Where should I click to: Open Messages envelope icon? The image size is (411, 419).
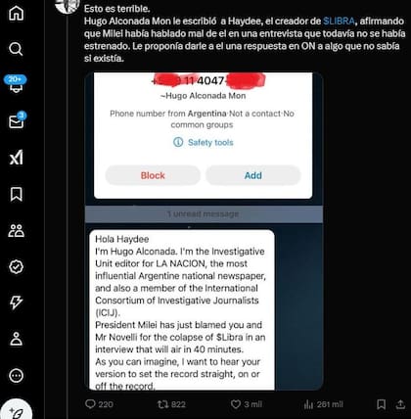pos(17,120)
